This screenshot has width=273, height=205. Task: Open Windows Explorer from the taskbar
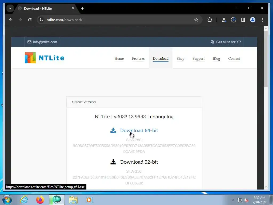pyautogui.click(x=73, y=200)
